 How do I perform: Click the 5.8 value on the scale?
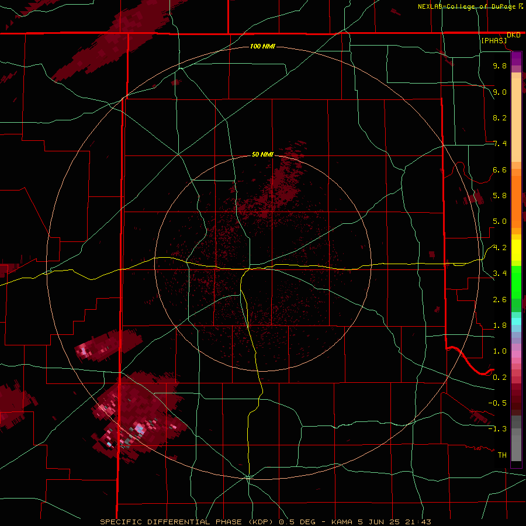coord(500,196)
